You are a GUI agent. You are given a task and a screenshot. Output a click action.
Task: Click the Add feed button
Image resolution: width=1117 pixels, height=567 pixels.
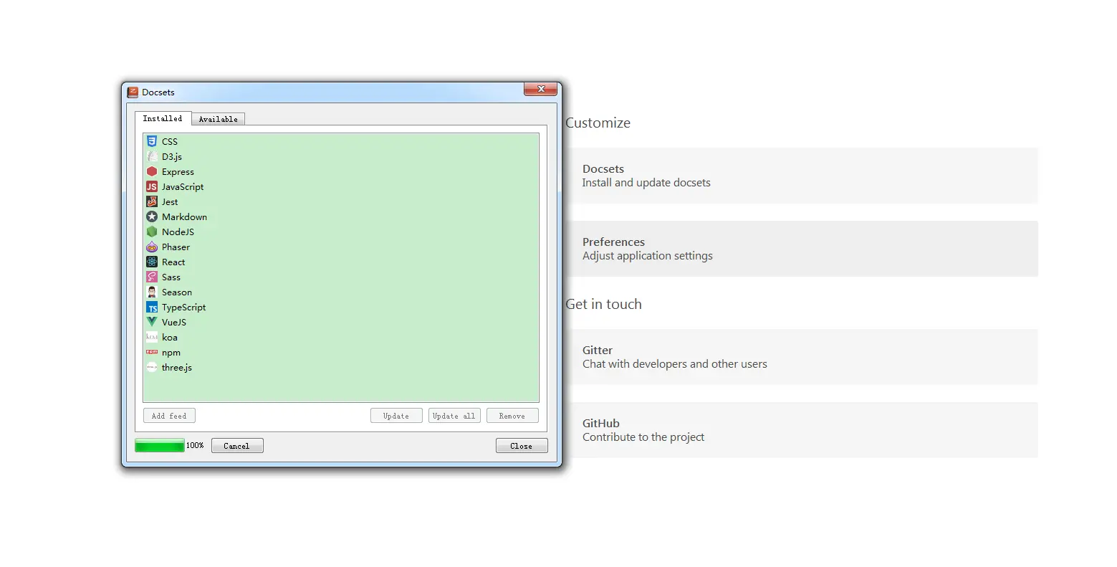click(169, 416)
